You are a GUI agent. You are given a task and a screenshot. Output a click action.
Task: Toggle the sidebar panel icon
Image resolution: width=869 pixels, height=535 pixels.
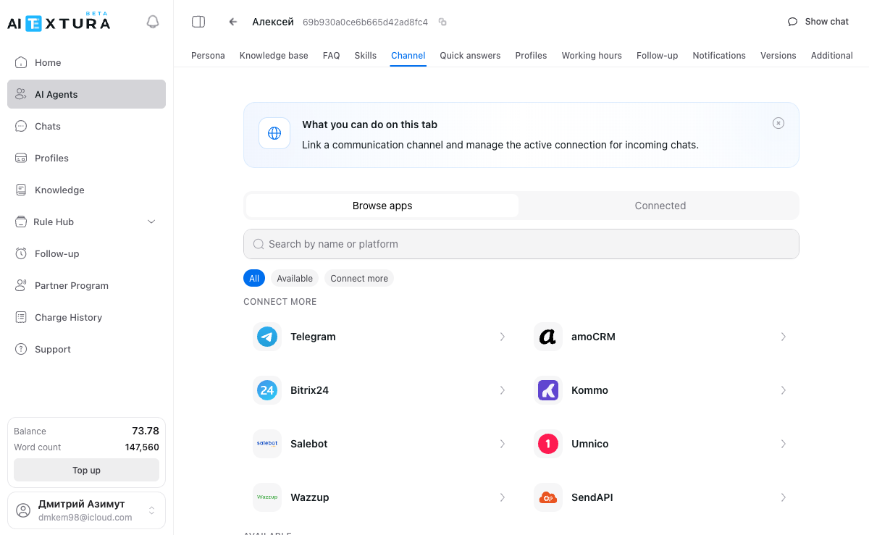tap(198, 22)
